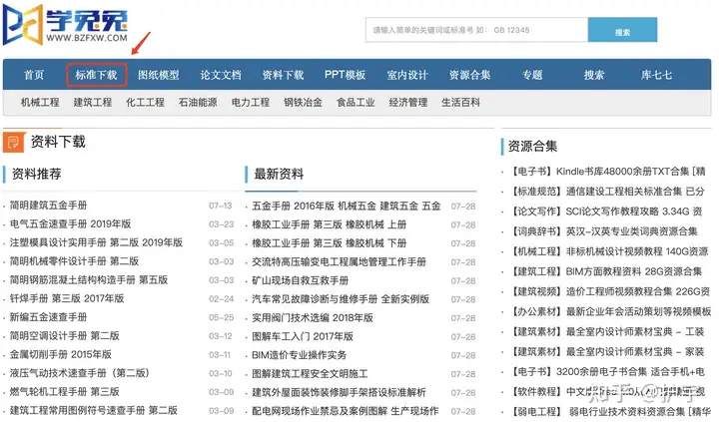Screen dimensions: 719x422
Task: Open 金属切削手册 2015年版 link
Action: tap(61, 354)
